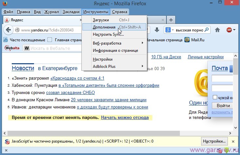Click the horizontal scrollbar right arrow
The image size is (240, 155).
(x=230, y=133)
